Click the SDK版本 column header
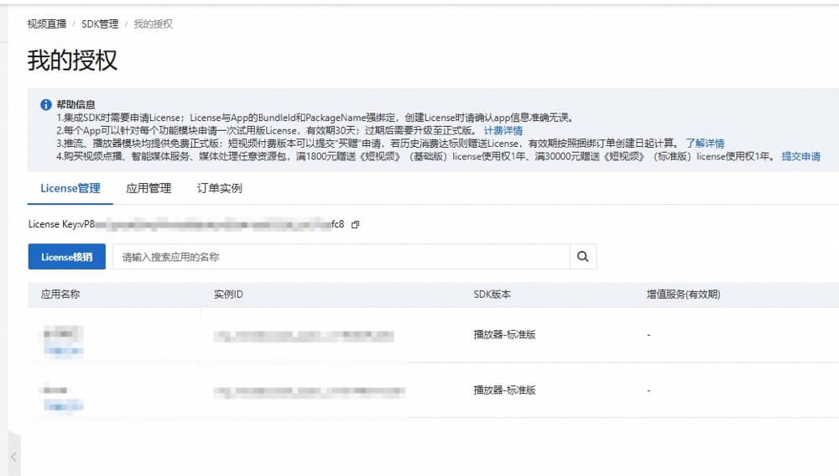The width and height of the screenshot is (839, 476). 492,295
